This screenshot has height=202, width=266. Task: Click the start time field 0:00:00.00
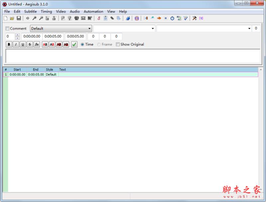(32, 36)
